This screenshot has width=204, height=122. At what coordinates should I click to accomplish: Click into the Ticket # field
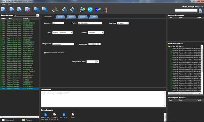pos(58,23)
